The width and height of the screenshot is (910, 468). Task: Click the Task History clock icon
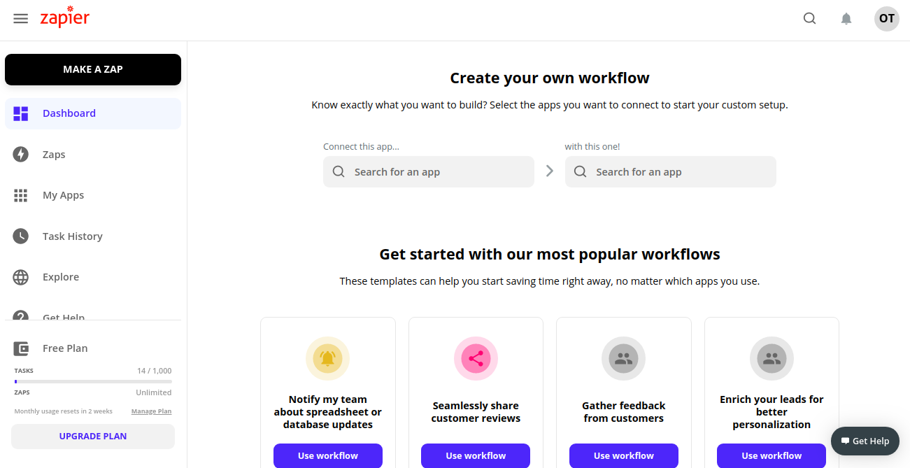(x=21, y=236)
